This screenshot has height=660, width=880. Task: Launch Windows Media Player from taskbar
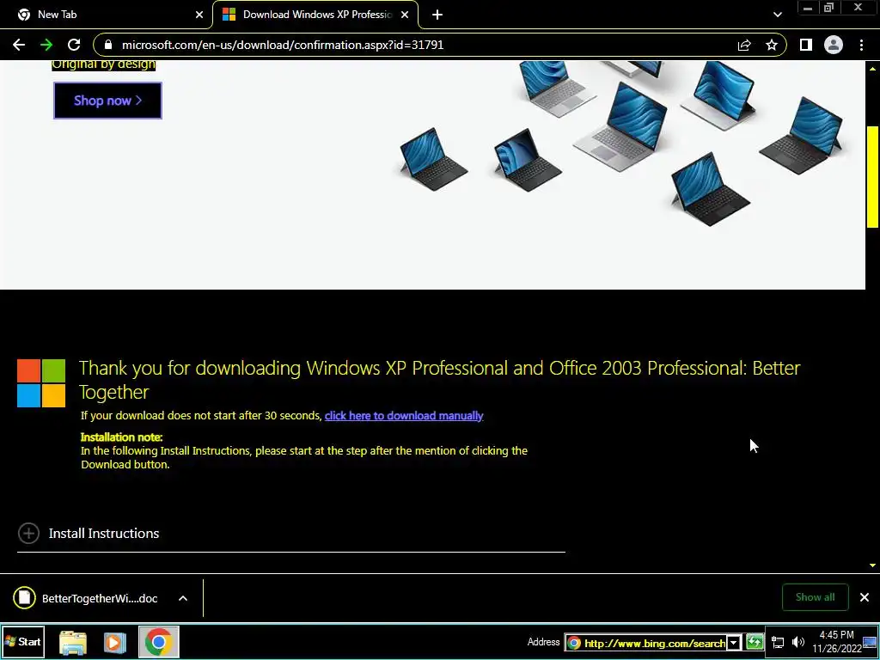(x=114, y=643)
